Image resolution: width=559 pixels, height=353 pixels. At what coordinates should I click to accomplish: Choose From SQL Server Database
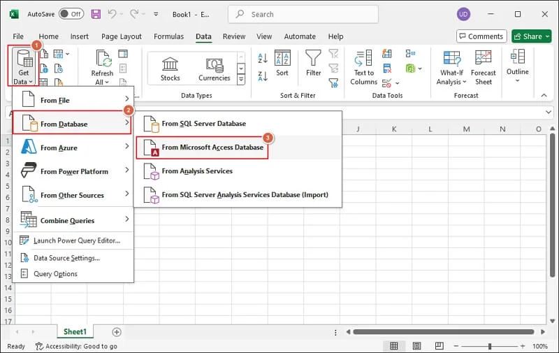point(238,123)
